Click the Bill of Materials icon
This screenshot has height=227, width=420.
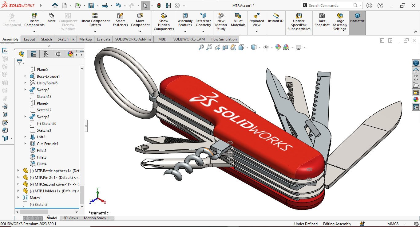238,16
